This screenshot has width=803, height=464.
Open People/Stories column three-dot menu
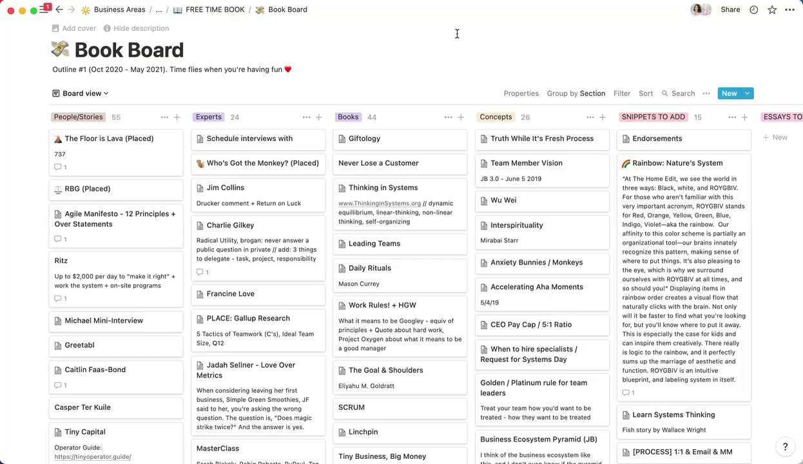[x=164, y=117]
